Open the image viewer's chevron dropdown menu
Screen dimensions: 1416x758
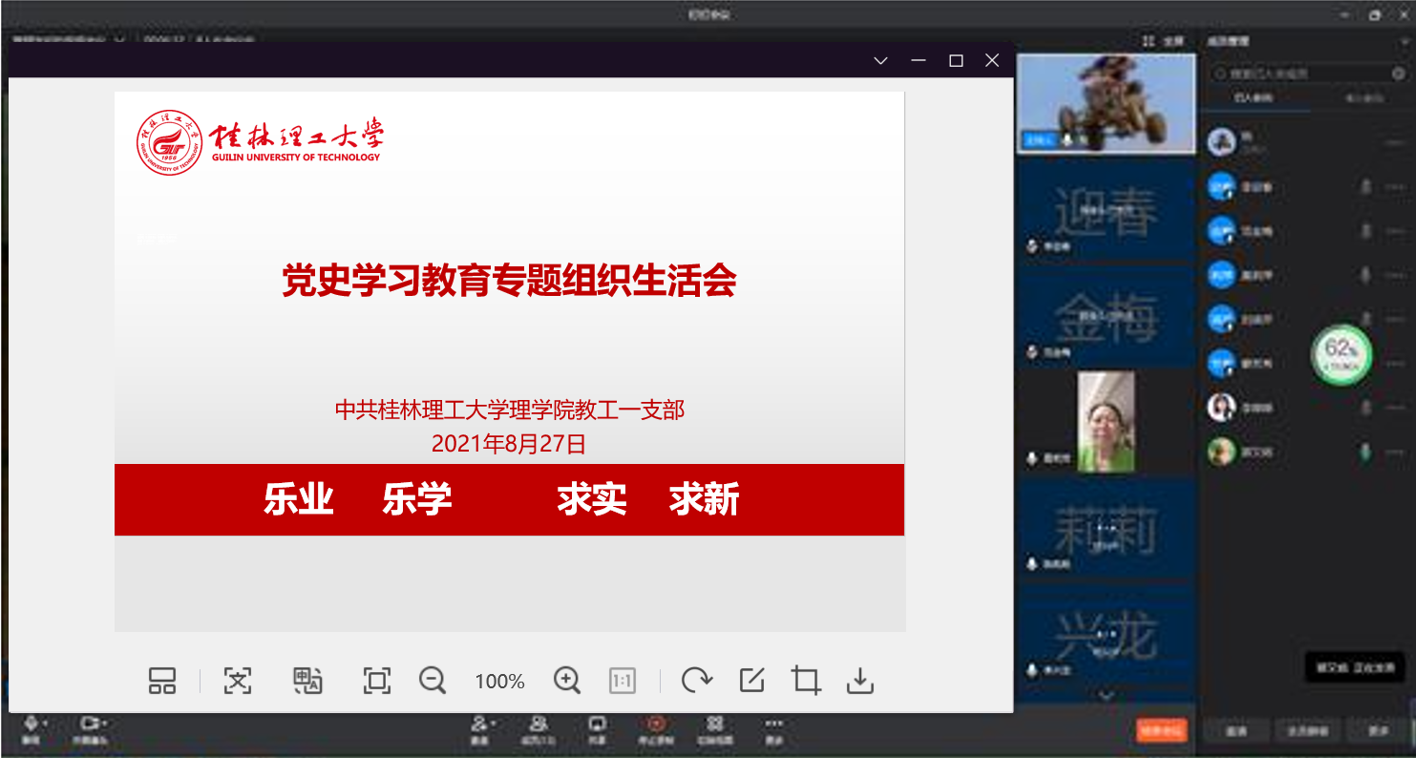click(x=880, y=61)
